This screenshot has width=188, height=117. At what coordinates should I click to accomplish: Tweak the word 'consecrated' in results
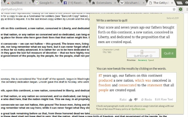[x=127, y=85]
